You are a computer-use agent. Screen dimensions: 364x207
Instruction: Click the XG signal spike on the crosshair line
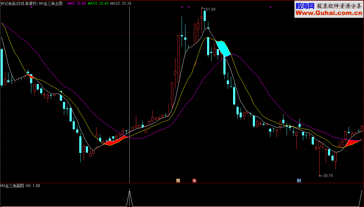pyautogui.click(x=130, y=198)
